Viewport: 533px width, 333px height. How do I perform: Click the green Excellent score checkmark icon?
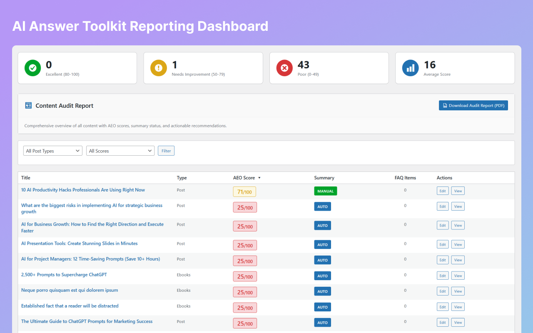[32, 68]
